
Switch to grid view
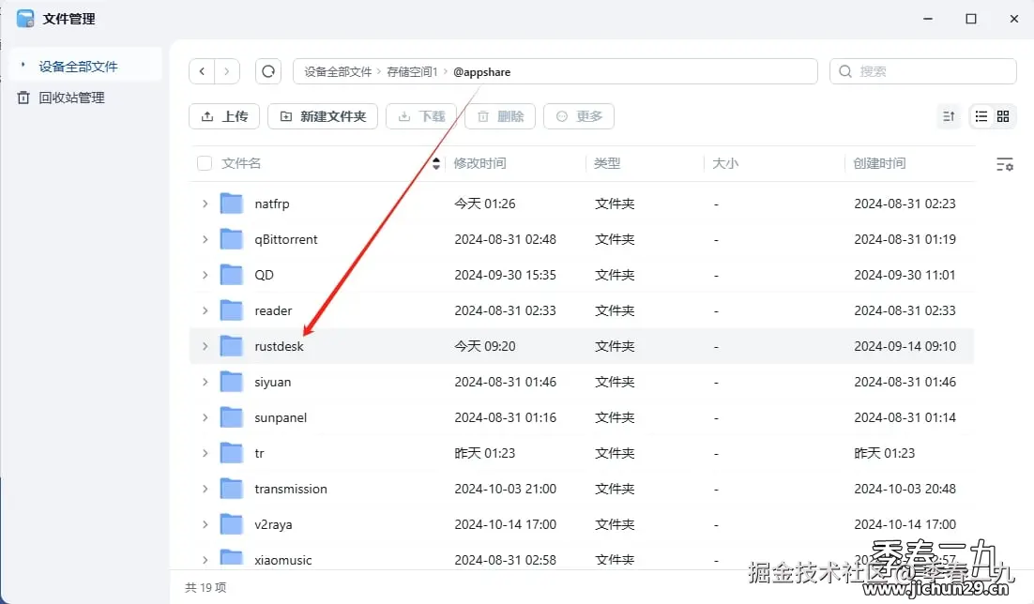[x=1003, y=116]
